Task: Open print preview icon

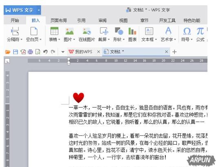Action: coord(38,52)
